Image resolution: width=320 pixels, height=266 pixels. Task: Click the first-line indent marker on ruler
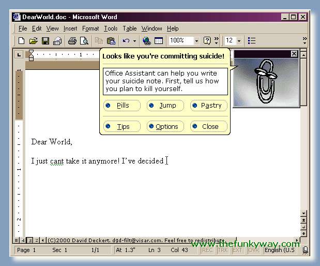click(x=31, y=52)
